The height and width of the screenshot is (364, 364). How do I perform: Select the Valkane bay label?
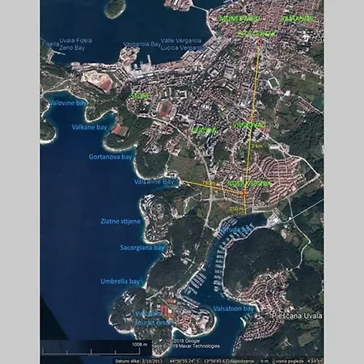coord(89,127)
